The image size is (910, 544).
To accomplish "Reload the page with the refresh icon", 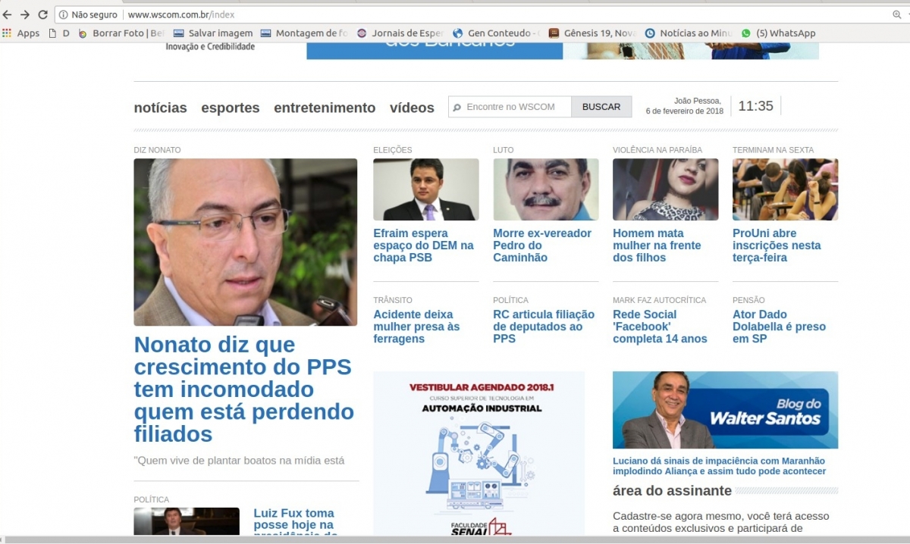I will [x=42, y=14].
